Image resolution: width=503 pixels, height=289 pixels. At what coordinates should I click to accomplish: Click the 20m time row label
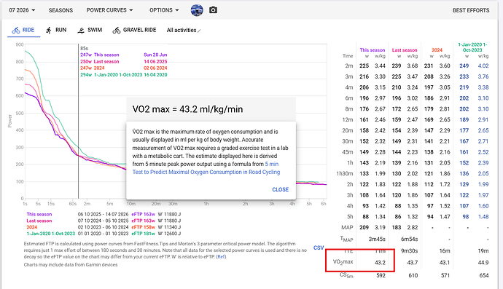[x=348, y=130]
